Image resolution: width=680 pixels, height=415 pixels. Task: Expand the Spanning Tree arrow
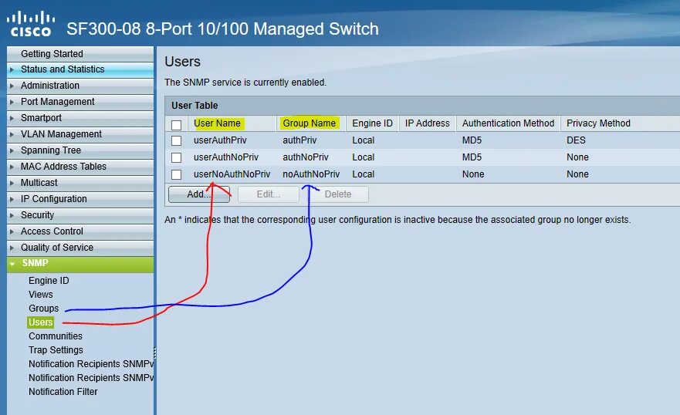pos(12,150)
